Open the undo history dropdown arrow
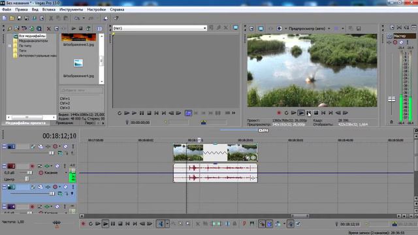 [x=84, y=18]
